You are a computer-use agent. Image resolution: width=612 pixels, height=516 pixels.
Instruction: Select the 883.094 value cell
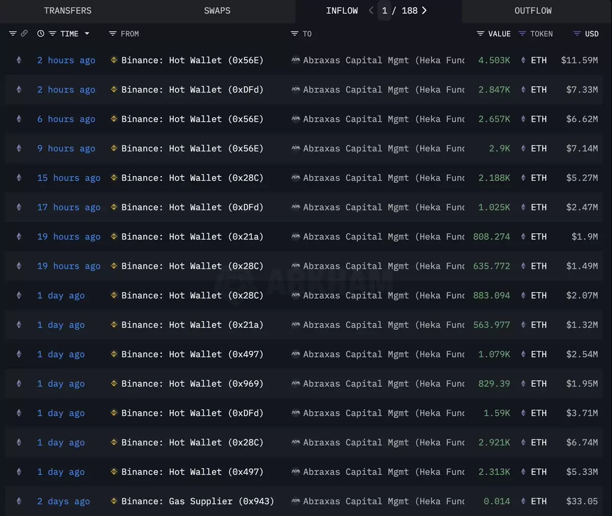[x=492, y=296]
